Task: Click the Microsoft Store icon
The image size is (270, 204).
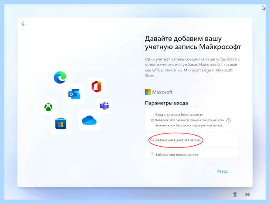Action: tap(61, 124)
